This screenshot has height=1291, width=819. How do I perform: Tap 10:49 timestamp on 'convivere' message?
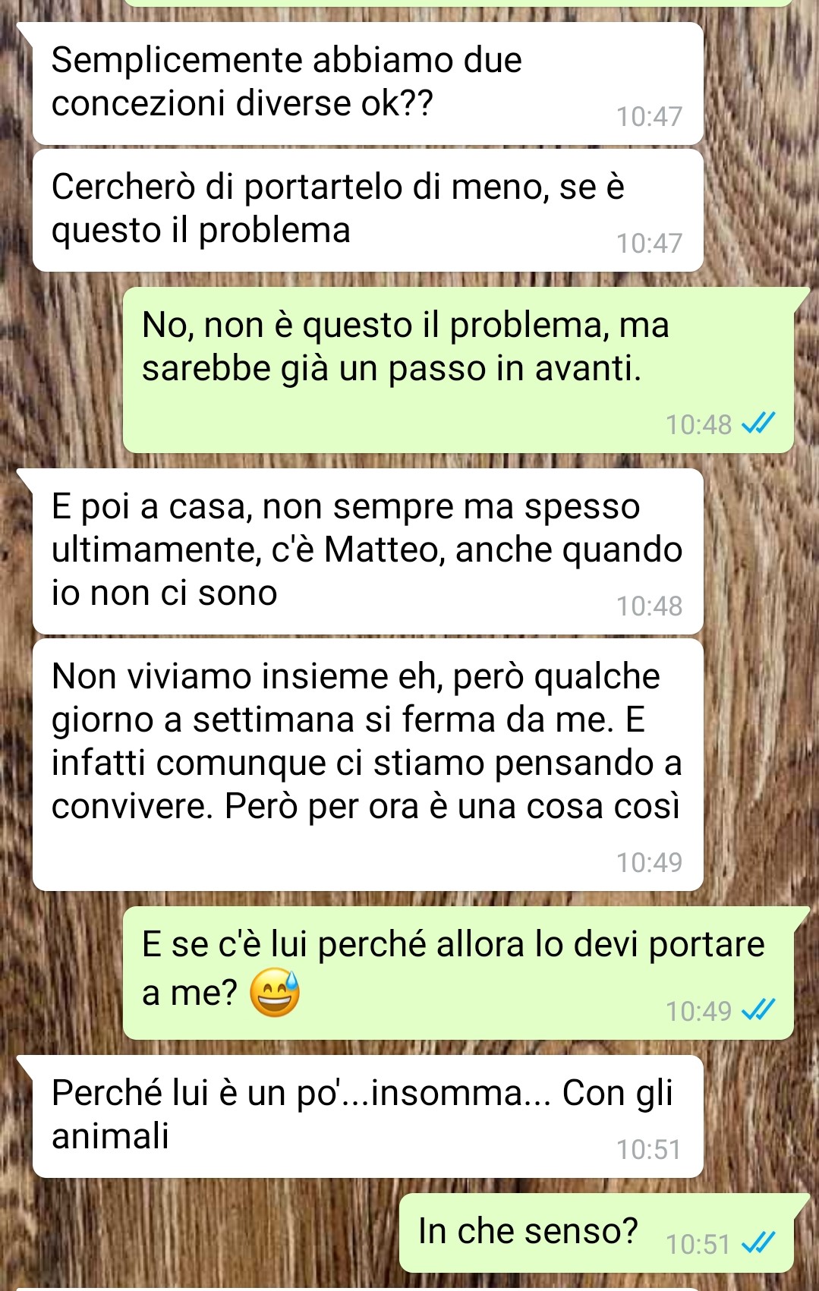(x=649, y=862)
